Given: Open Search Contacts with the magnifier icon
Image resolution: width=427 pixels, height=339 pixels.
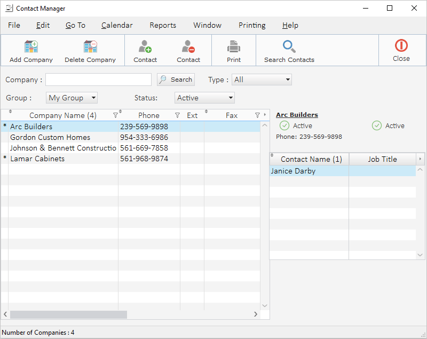Looking at the screenshot, I should coord(289,46).
